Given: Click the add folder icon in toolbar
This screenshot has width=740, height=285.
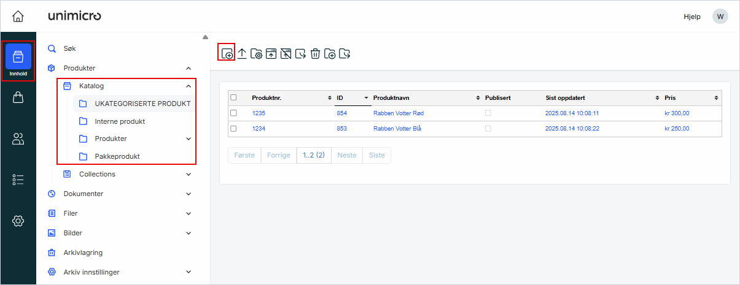Looking at the screenshot, I should pos(330,53).
